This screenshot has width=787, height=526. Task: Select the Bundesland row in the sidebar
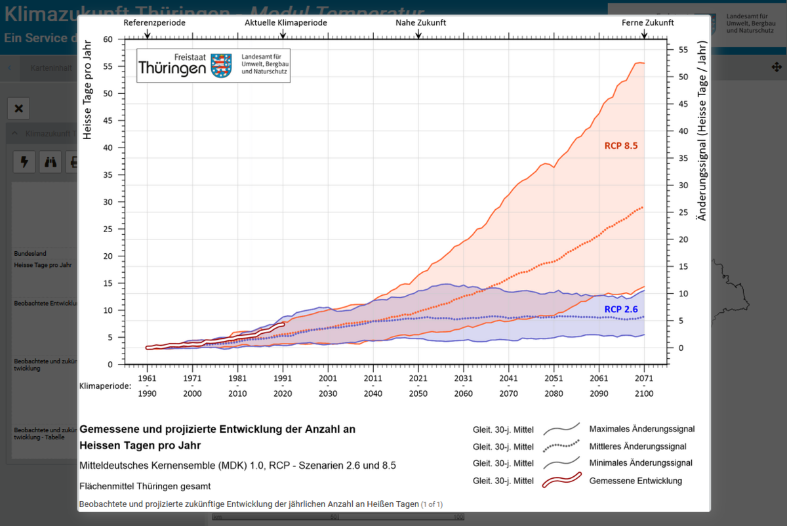30,253
